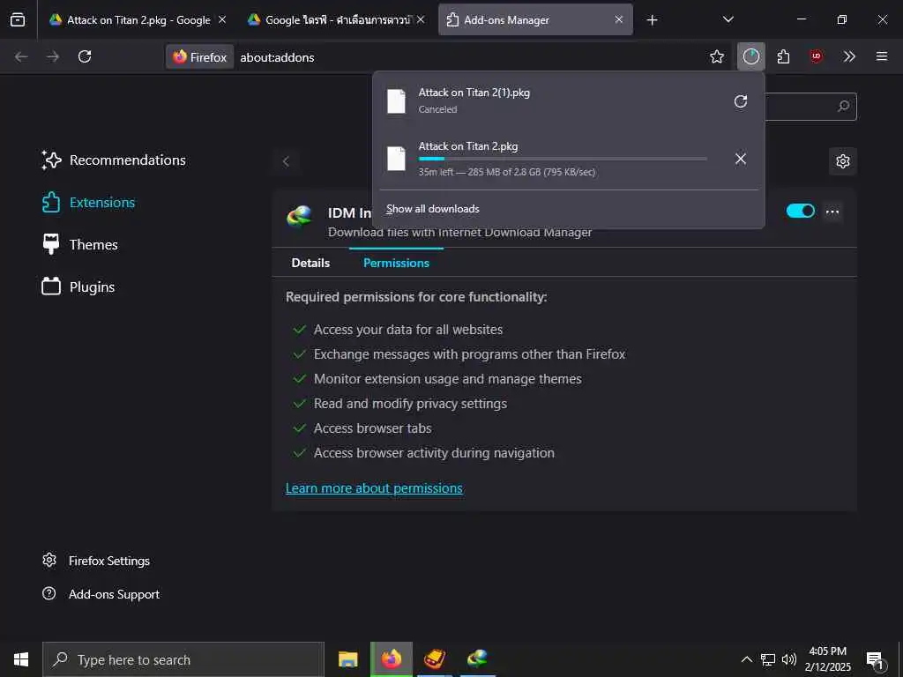Cancel the Attack on Titan 2.pkg download
The height and width of the screenshot is (677, 903).
pos(741,159)
